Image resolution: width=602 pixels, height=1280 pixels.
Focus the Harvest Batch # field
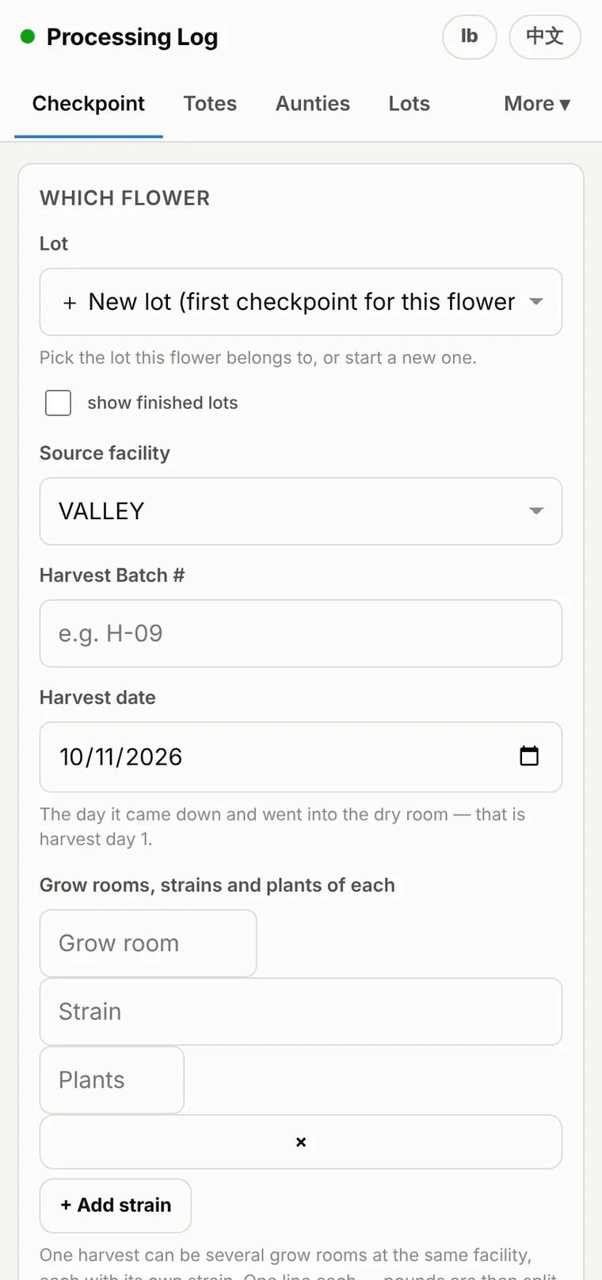point(301,633)
